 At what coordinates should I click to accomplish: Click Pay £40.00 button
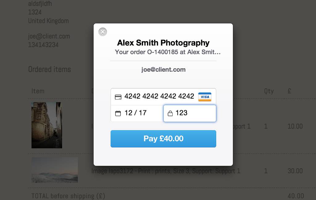163,139
